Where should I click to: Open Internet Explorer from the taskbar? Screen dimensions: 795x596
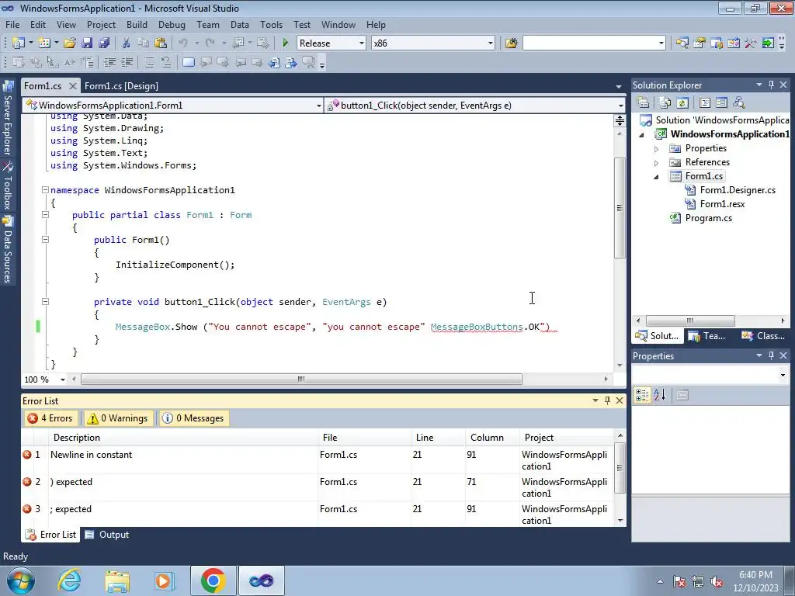point(69,580)
